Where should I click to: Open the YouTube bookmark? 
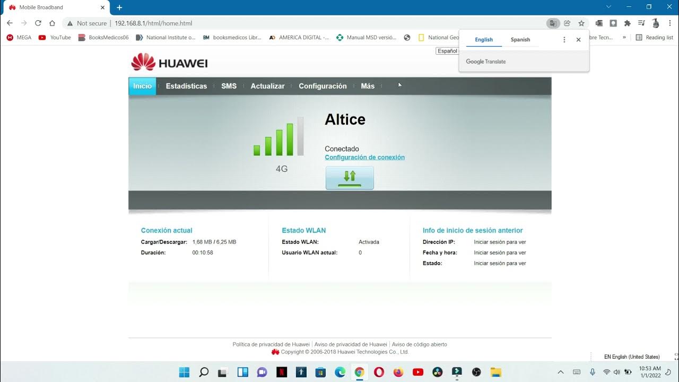coord(55,38)
